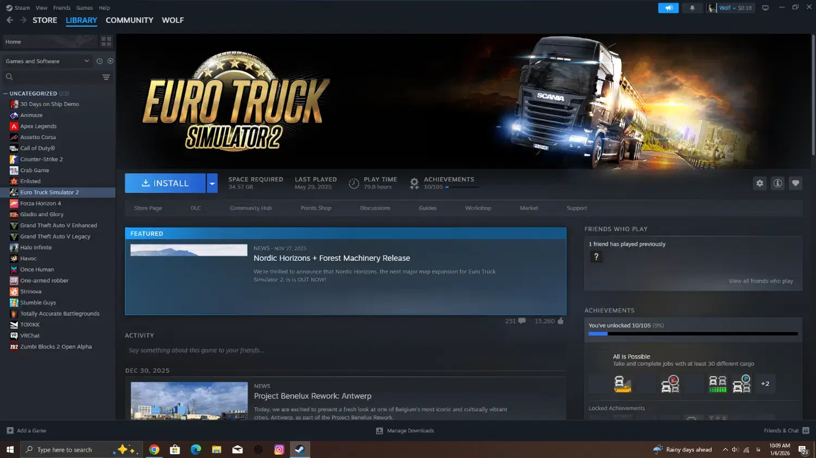Collapse the Uncategorized games list

tap(5, 93)
